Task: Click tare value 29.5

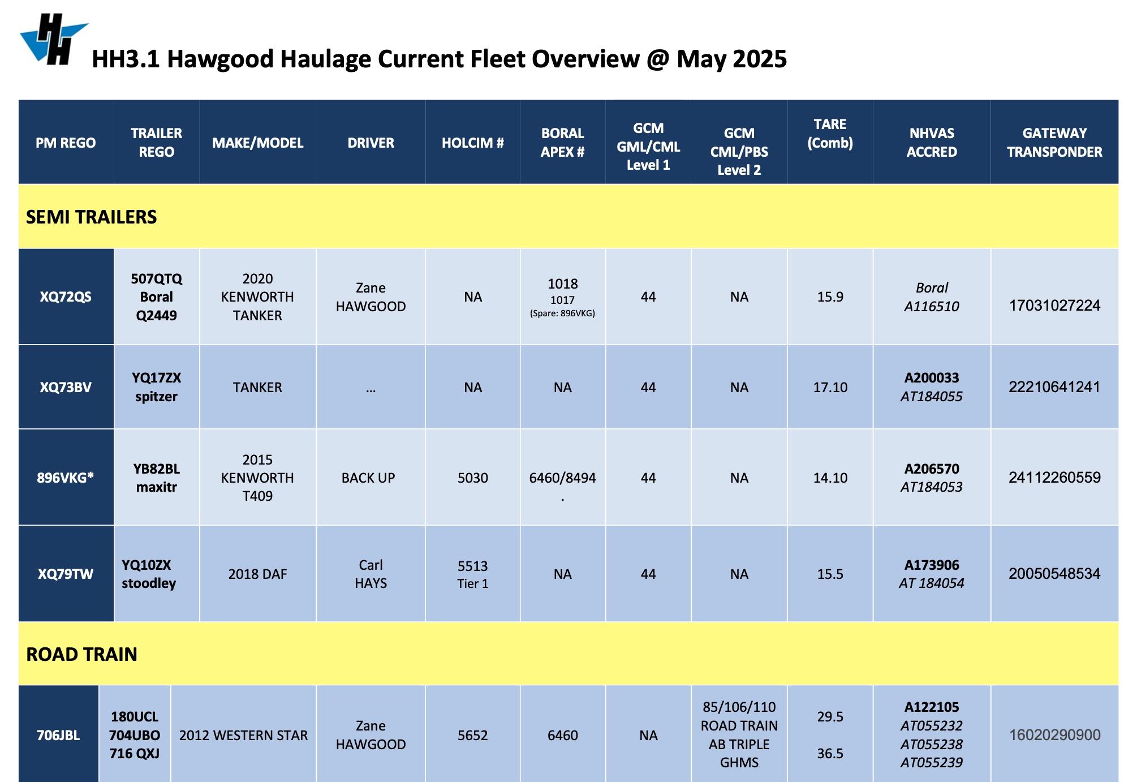Action: tap(830, 716)
